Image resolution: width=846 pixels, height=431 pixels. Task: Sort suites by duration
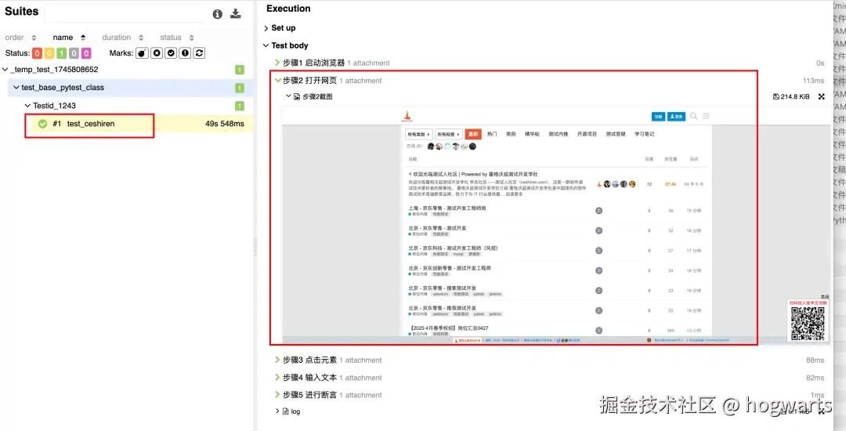123,37
